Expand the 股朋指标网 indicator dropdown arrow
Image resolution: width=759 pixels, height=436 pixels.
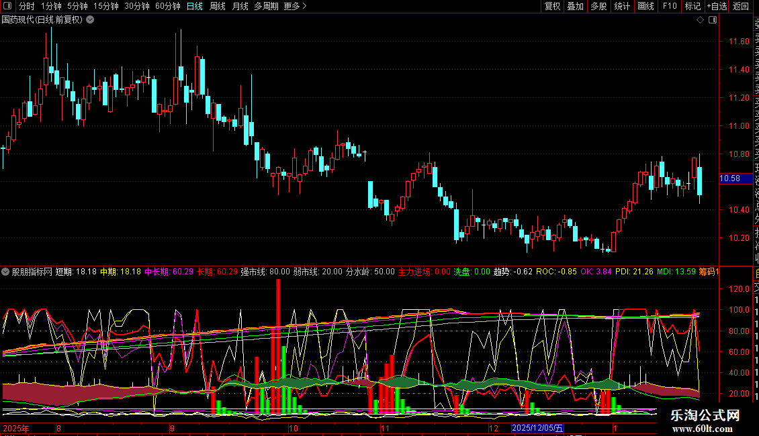(6, 272)
